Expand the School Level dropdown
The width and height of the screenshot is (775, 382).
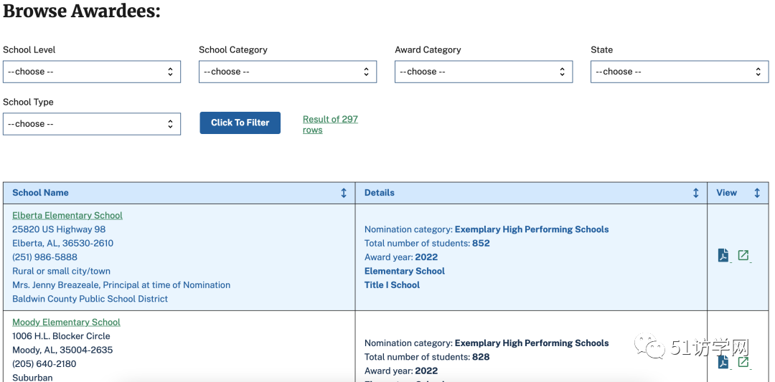92,72
